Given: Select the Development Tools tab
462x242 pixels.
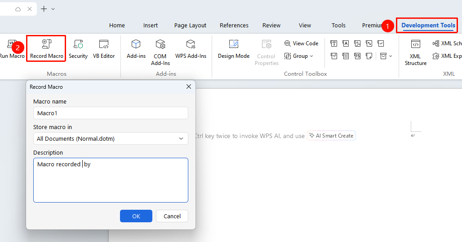Looking at the screenshot, I should pos(428,25).
